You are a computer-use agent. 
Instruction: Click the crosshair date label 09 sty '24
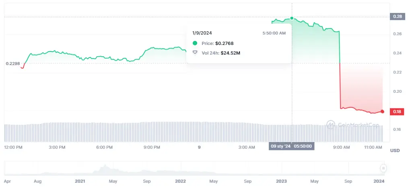[x=280, y=146]
